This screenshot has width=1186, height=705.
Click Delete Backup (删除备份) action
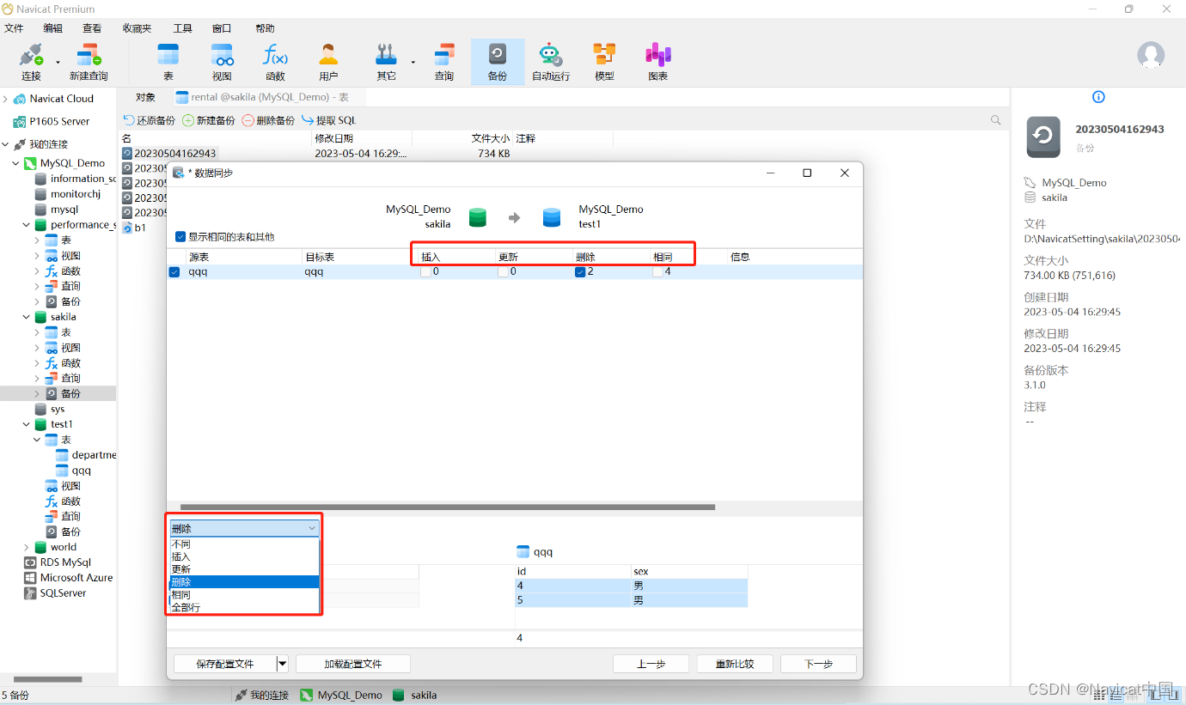(268, 120)
